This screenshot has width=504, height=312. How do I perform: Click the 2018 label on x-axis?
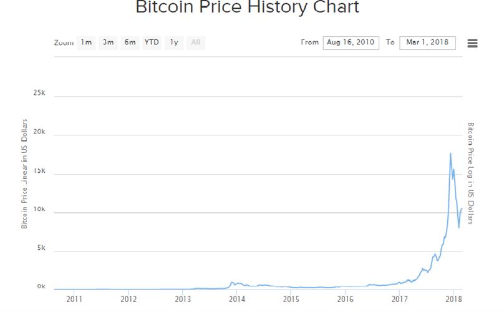[453, 300]
